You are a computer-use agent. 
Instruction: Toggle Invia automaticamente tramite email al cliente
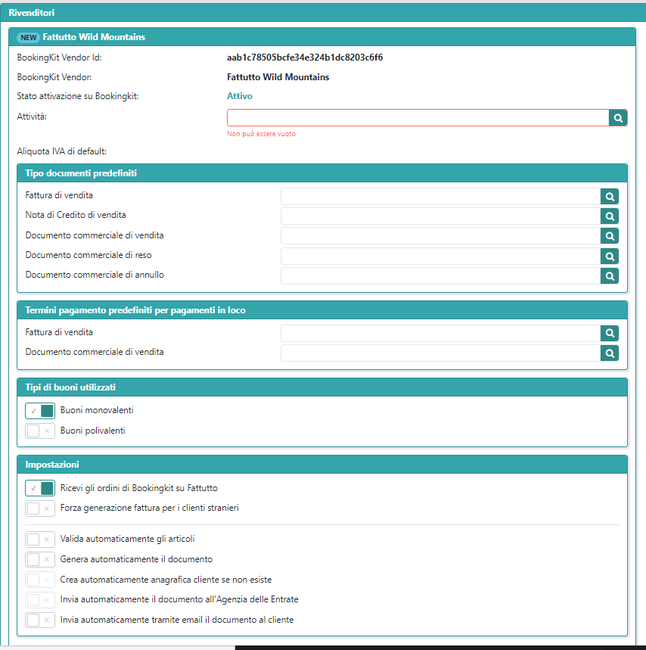[x=40, y=620]
